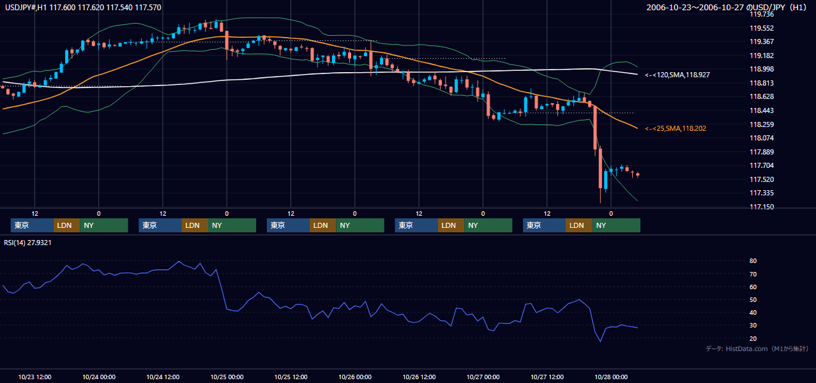The height and width of the screenshot is (383, 816).
Task: Click price axis value 117.150
Action: pos(761,207)
